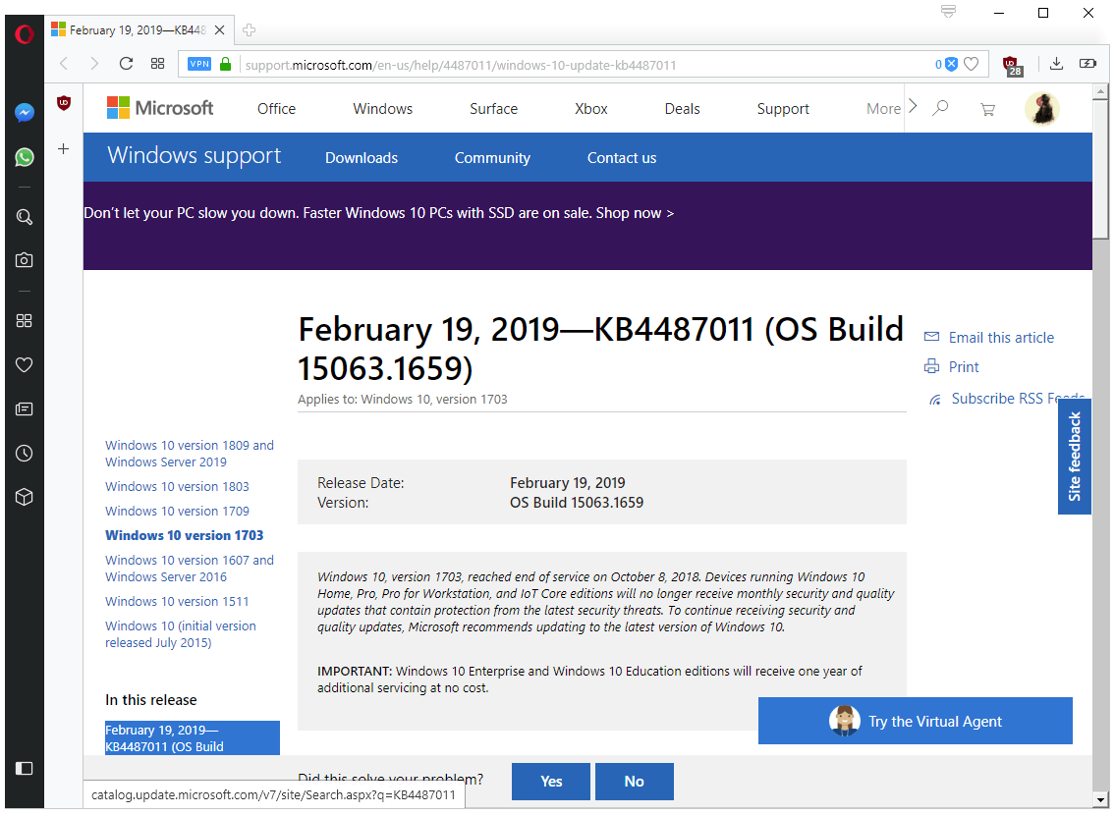Toggle the sidebar panel button at bottom
The height and width of the screenshot is (815, 1115).
(x=25, y=768)
